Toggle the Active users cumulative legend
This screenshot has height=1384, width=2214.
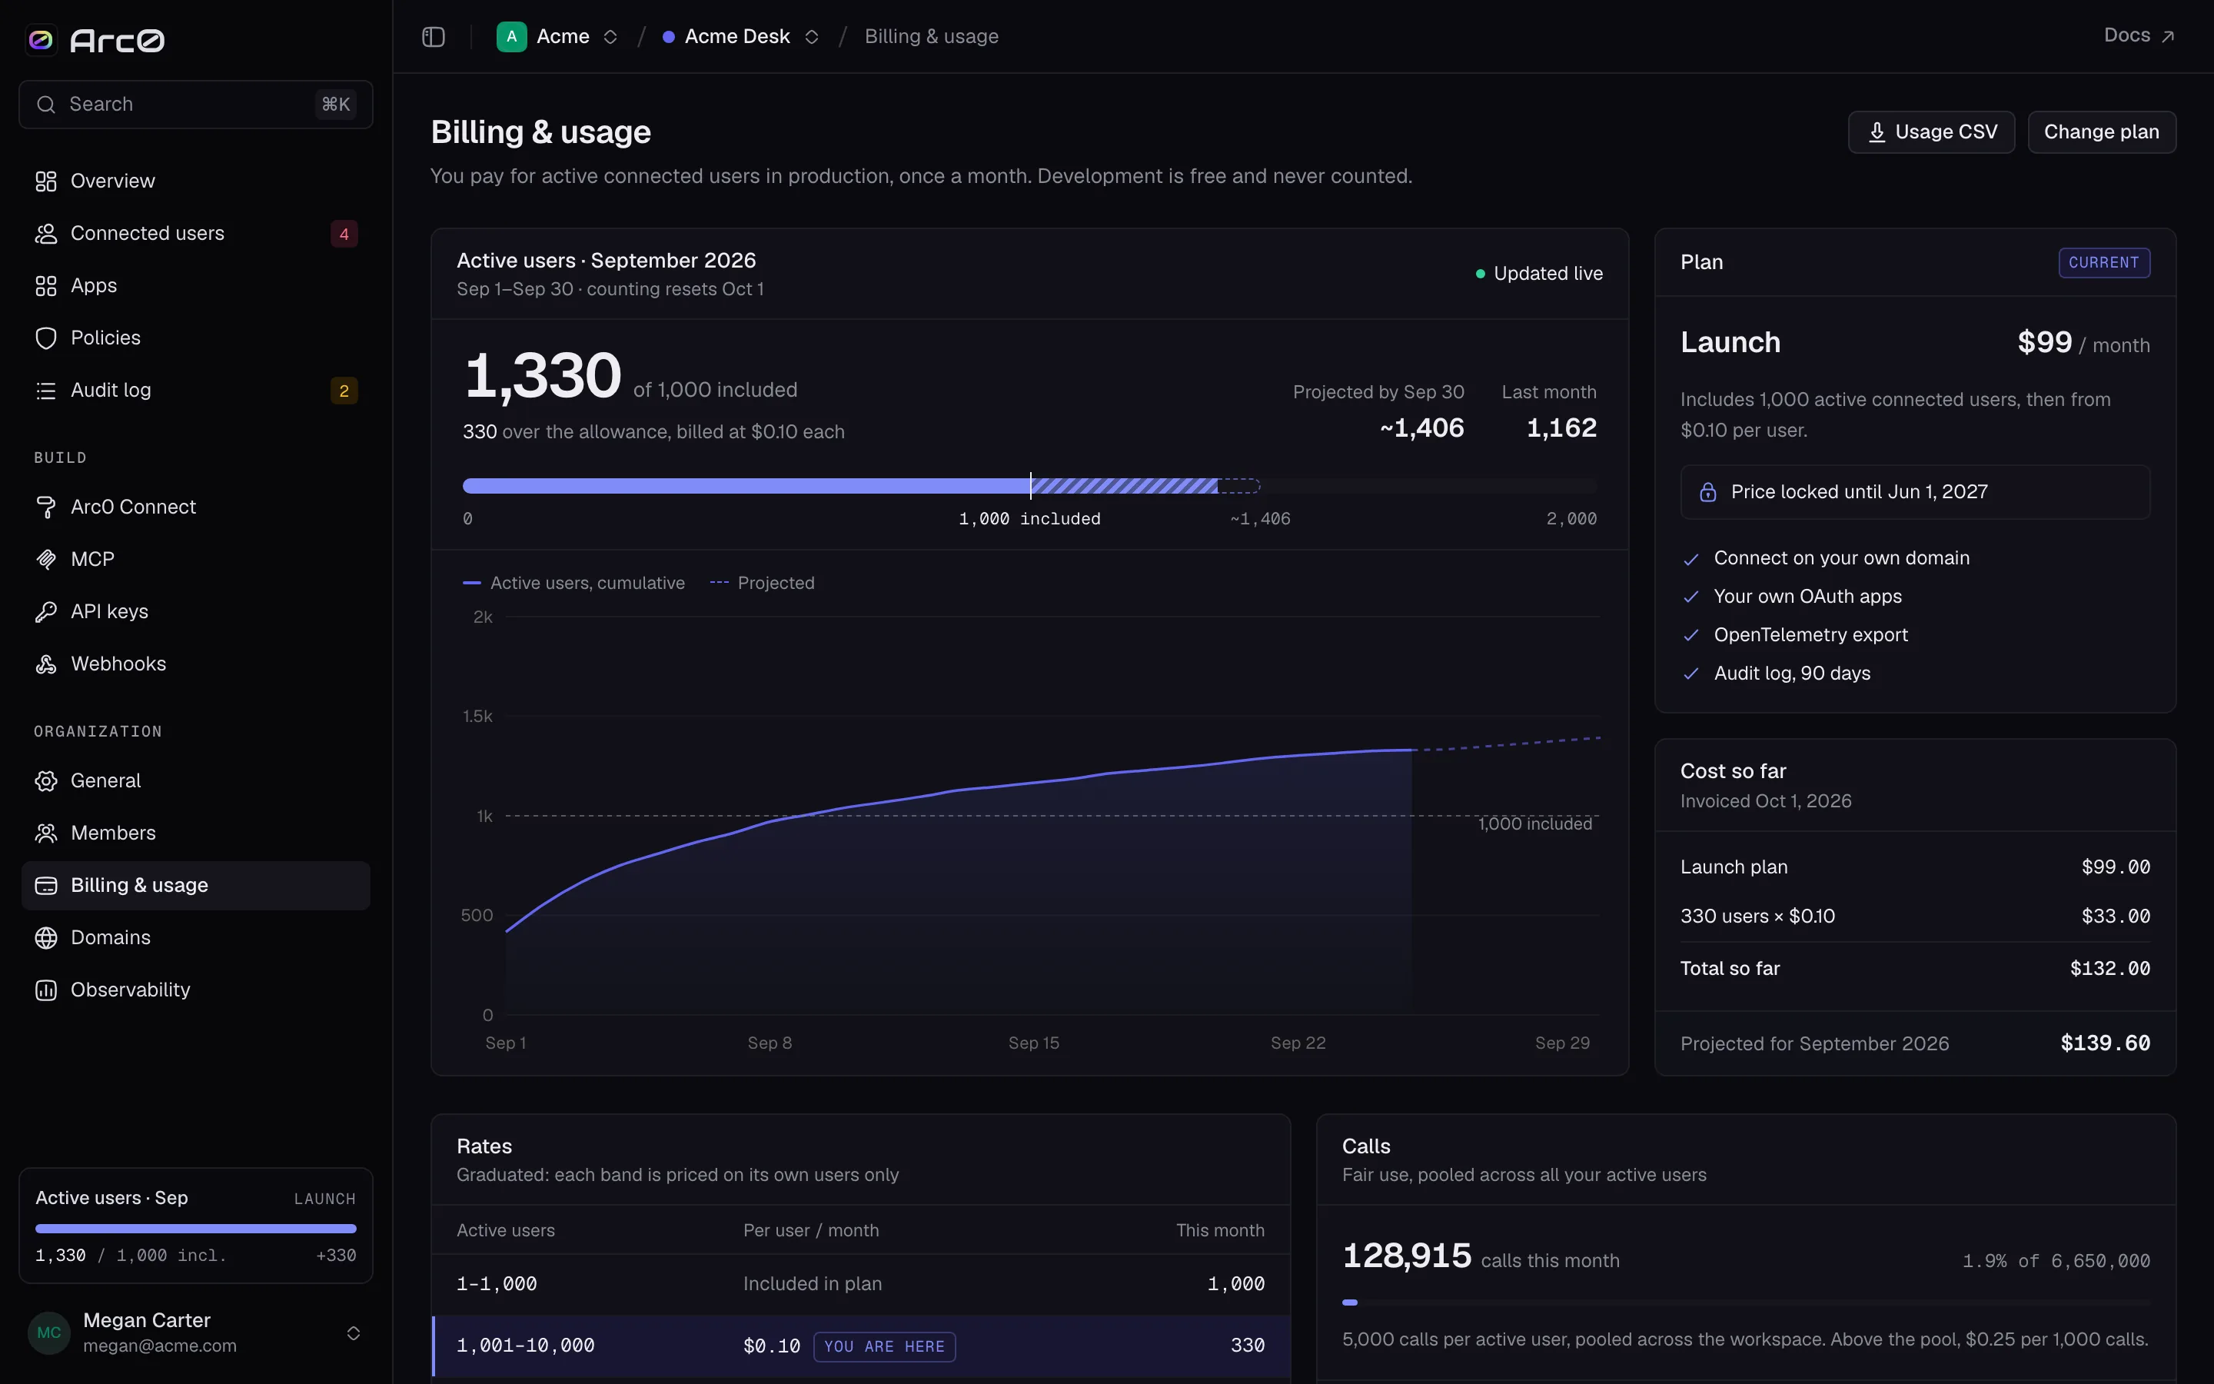573,583
